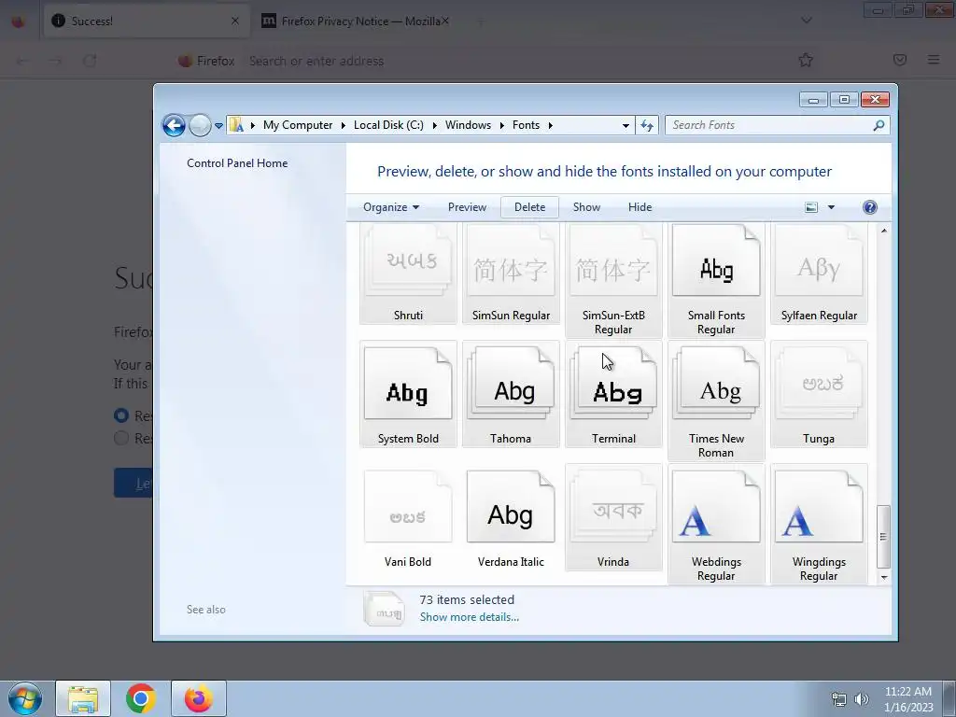
Task: Navigate to Local Disk (C:) in path
Action: tap(388, 125)
